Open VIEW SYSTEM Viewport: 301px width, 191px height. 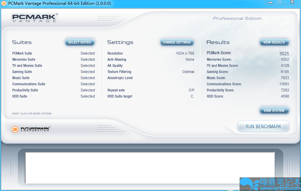click(274, 111)
